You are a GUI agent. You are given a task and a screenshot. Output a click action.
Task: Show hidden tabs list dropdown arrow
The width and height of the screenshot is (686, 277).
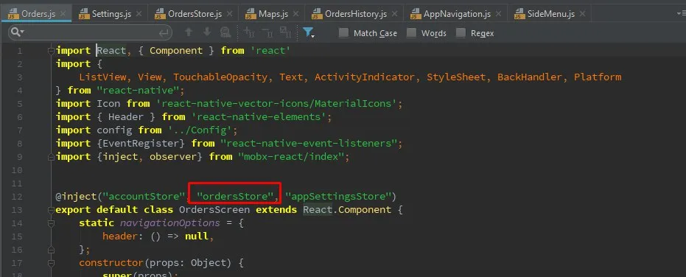coord(681,13)
